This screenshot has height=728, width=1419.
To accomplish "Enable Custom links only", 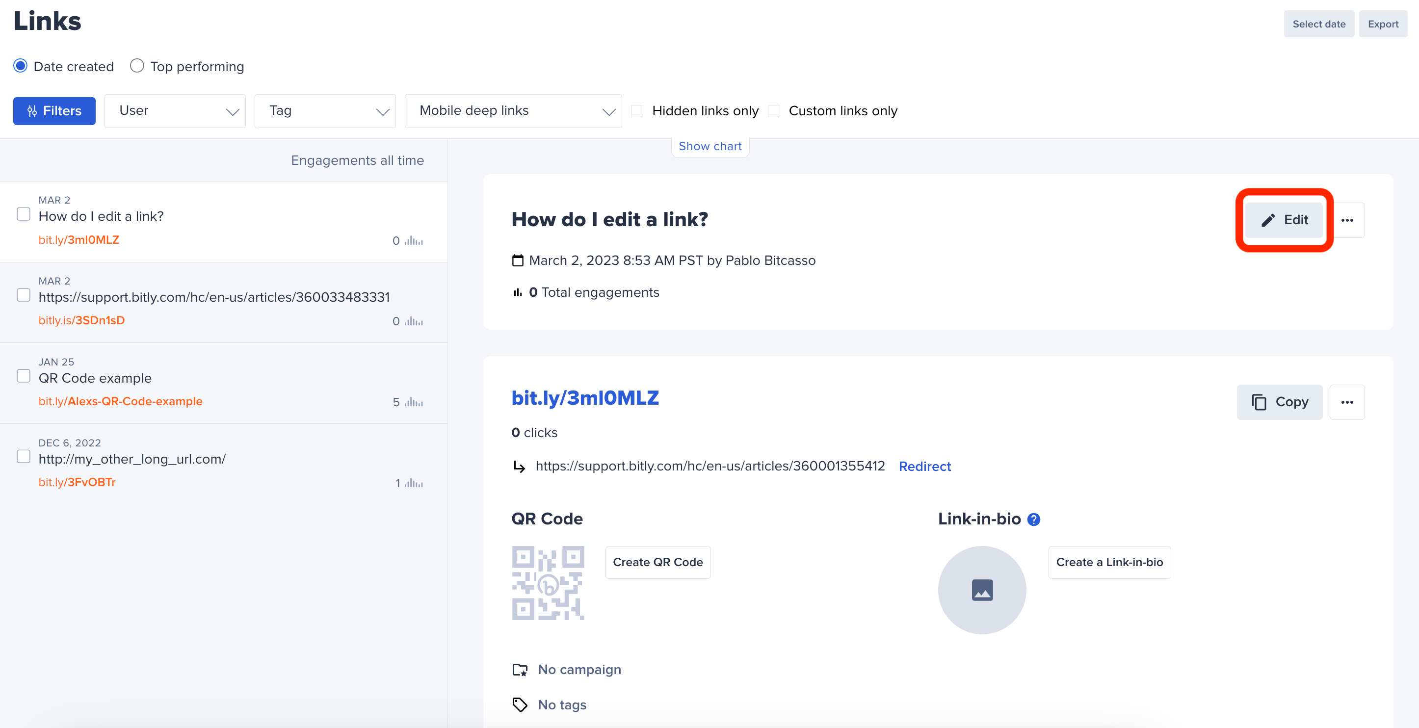I will (773, 111).
